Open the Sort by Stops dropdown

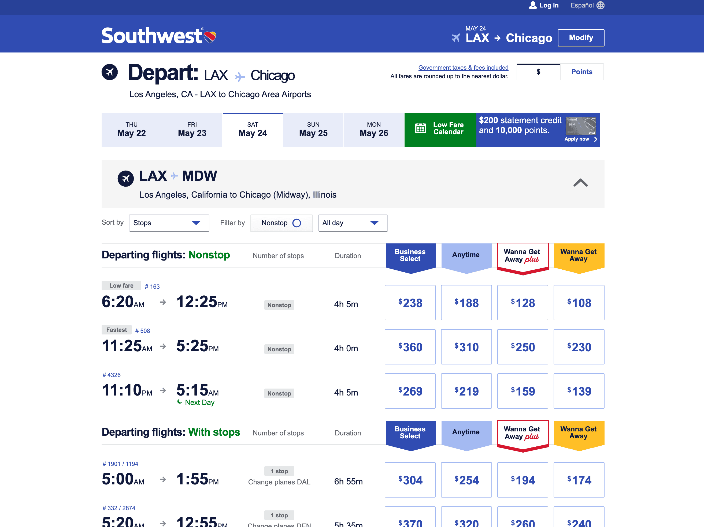click(169, 223)
